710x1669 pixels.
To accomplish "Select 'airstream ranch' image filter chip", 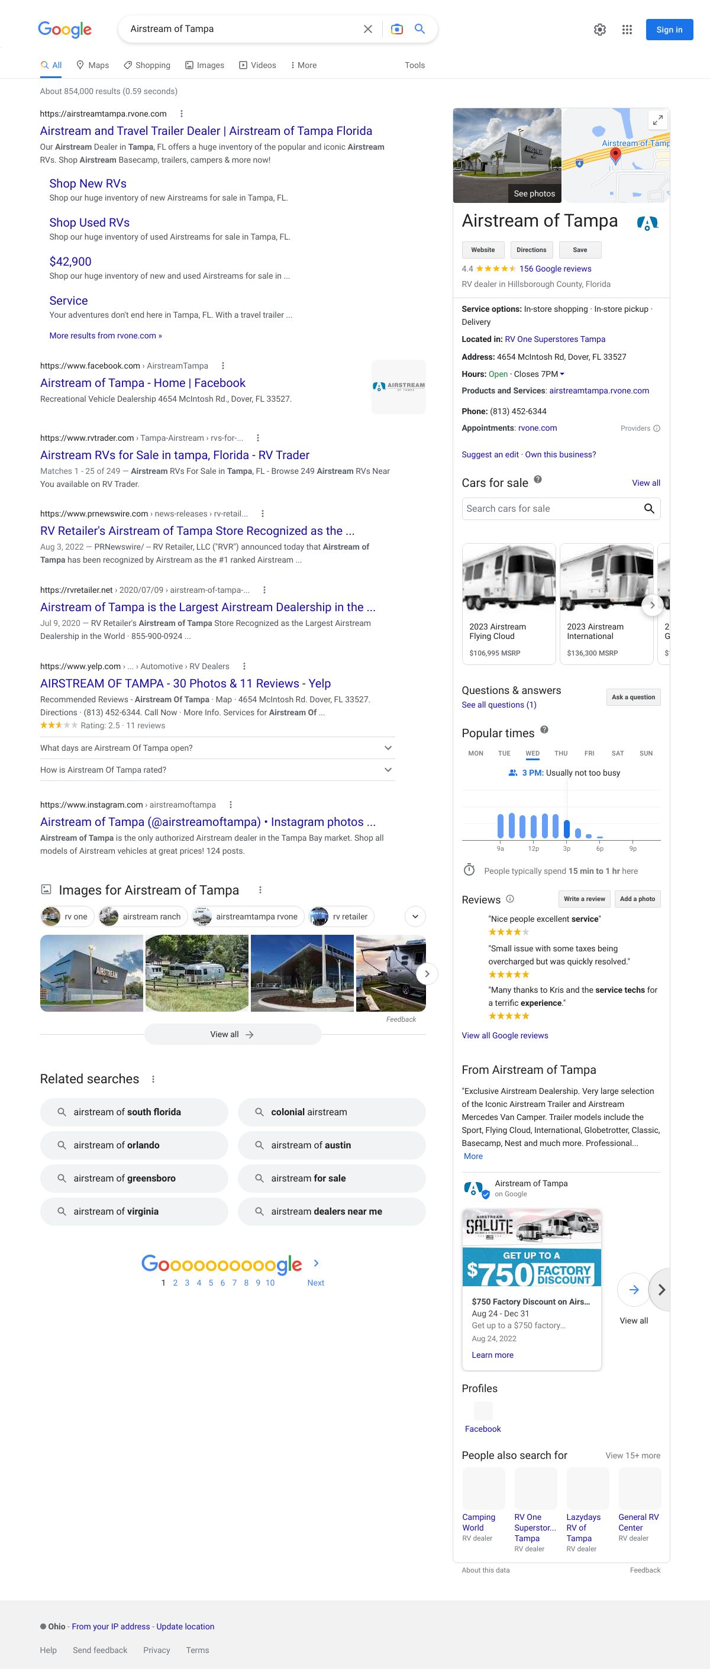I will pos(143,916).
